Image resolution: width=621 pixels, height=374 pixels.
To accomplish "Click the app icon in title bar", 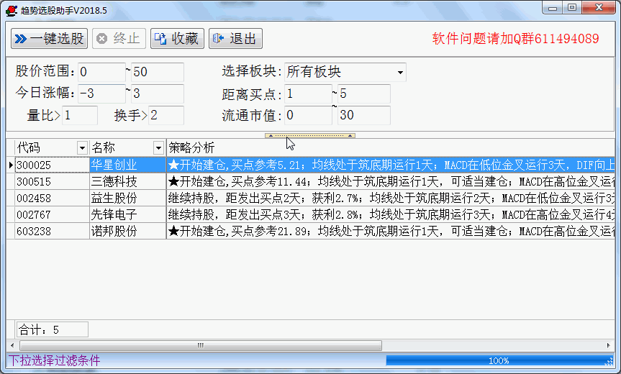I will [x=12, y=10].
